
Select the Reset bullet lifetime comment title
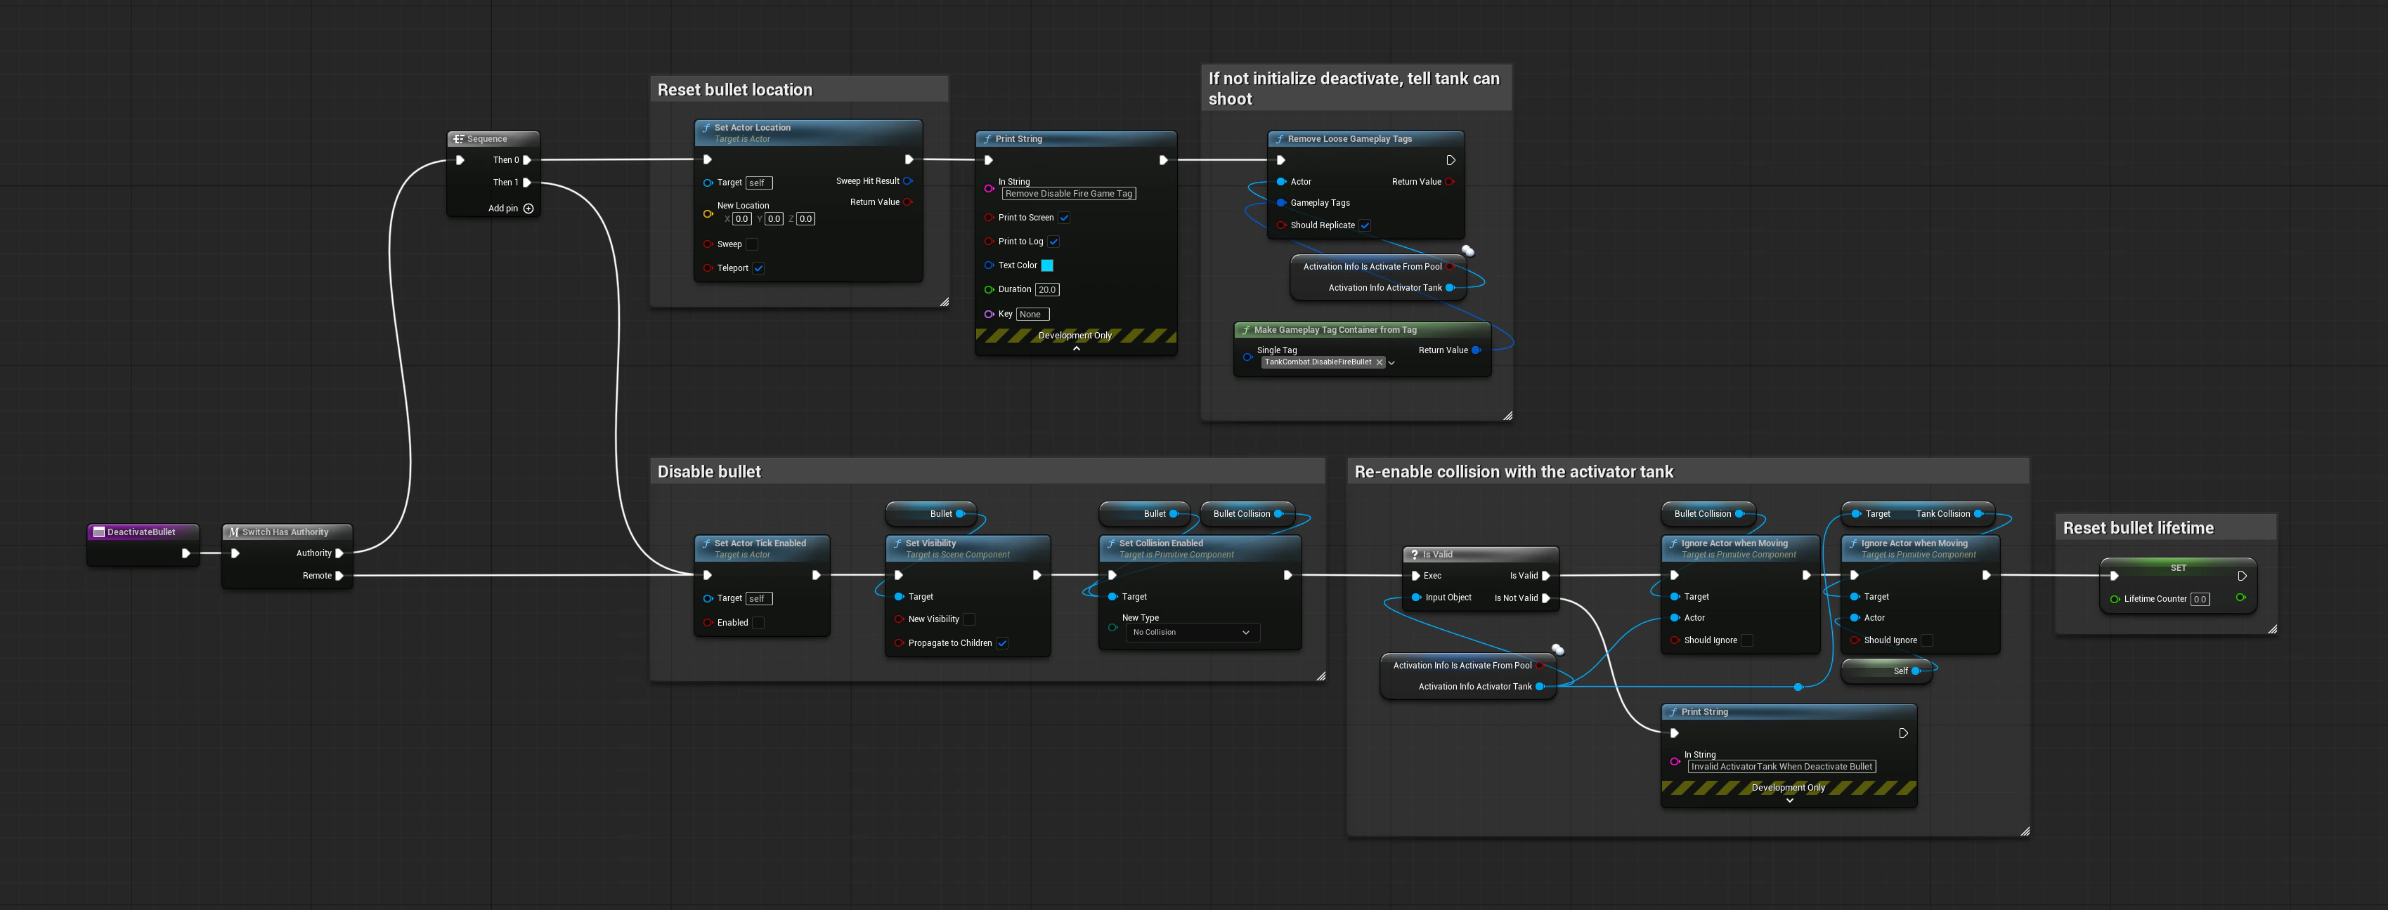point(2138,528)
